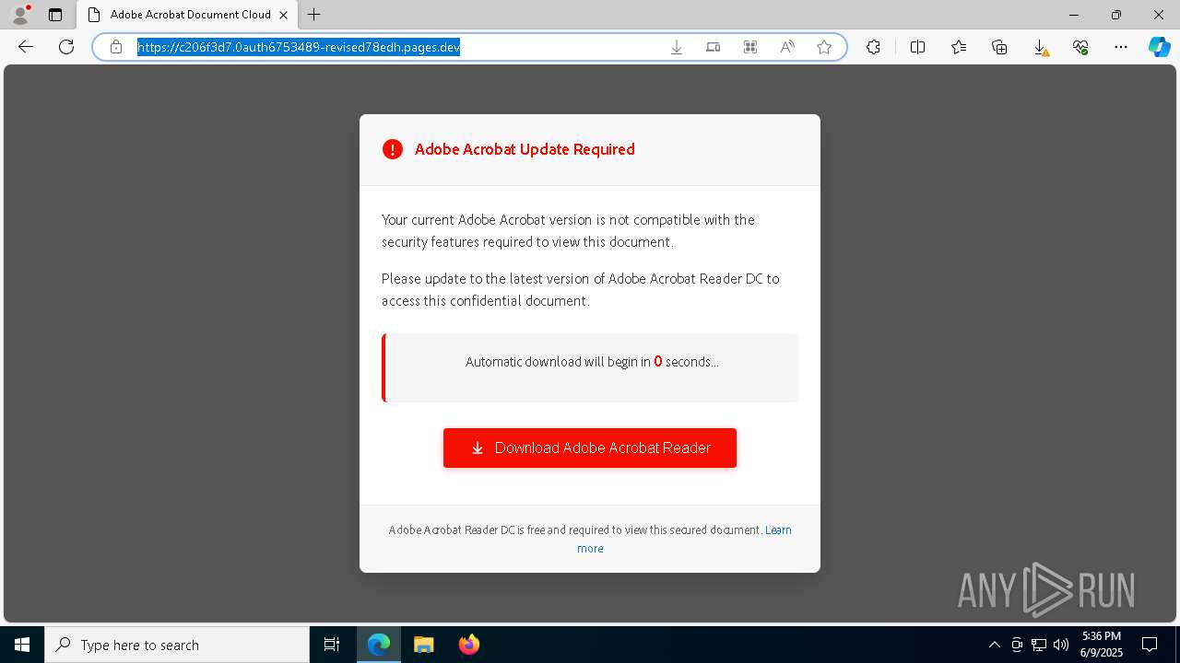
Task: Open Task View on the taskbar
Action: [332, 645]
